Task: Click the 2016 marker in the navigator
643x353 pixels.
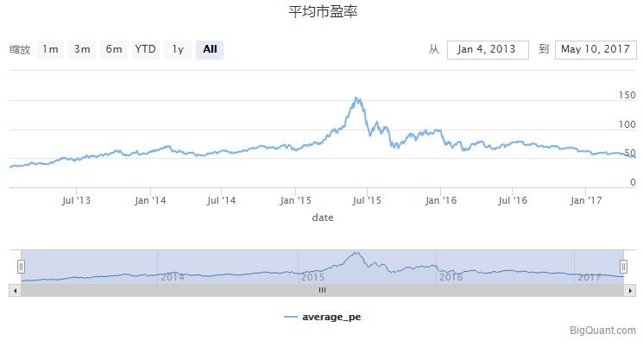Action: click(x=451, y=277)
